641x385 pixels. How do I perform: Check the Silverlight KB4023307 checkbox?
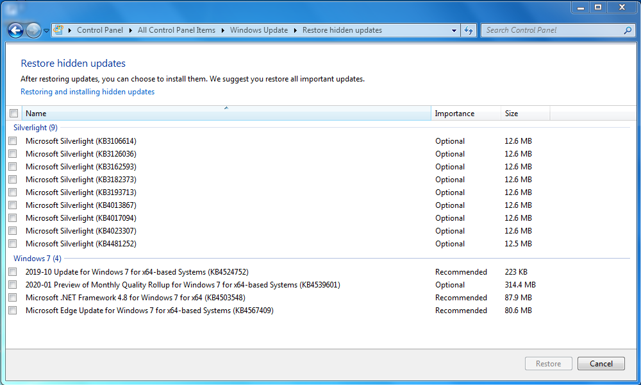pos(13,231)
